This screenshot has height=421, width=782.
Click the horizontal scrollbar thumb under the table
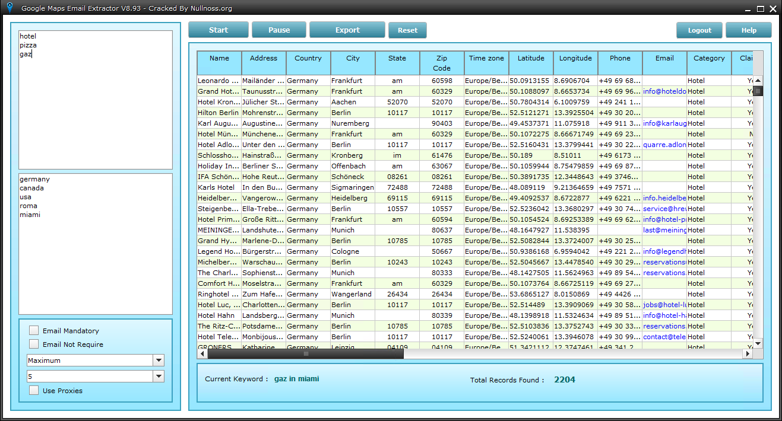click(306, 353)
